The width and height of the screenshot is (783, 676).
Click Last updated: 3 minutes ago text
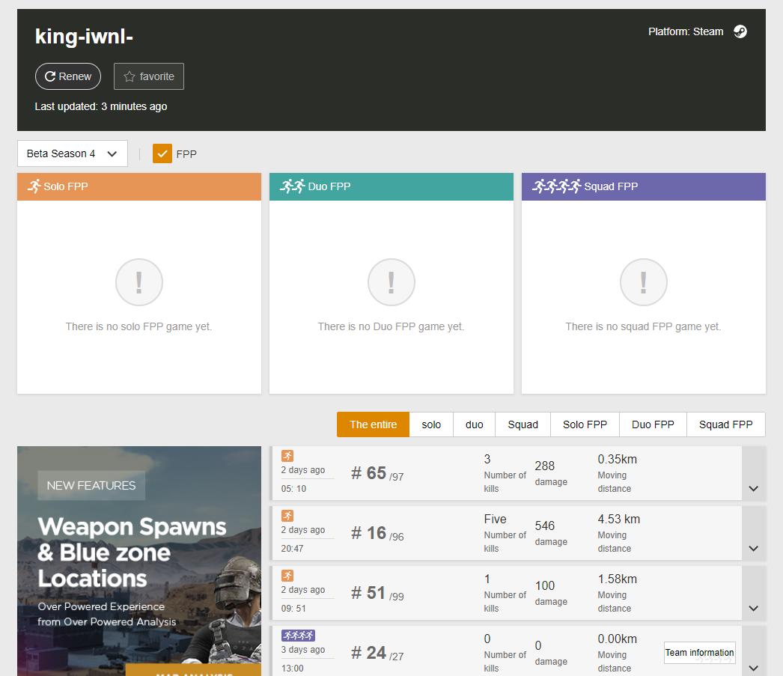coord(101,106)
